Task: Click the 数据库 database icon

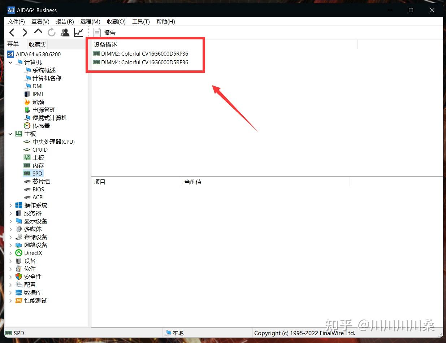Action: pos(19,292)
